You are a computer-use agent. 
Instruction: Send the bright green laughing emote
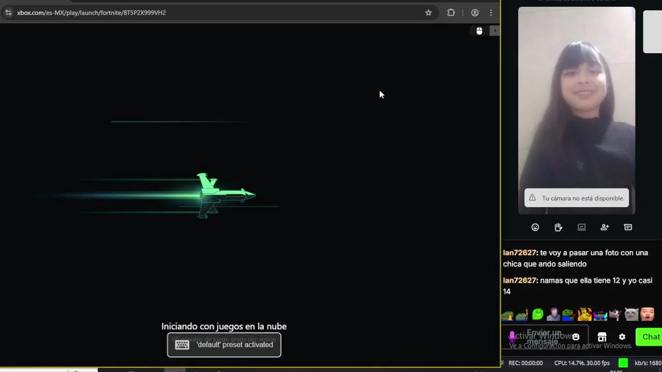[538, 314]
